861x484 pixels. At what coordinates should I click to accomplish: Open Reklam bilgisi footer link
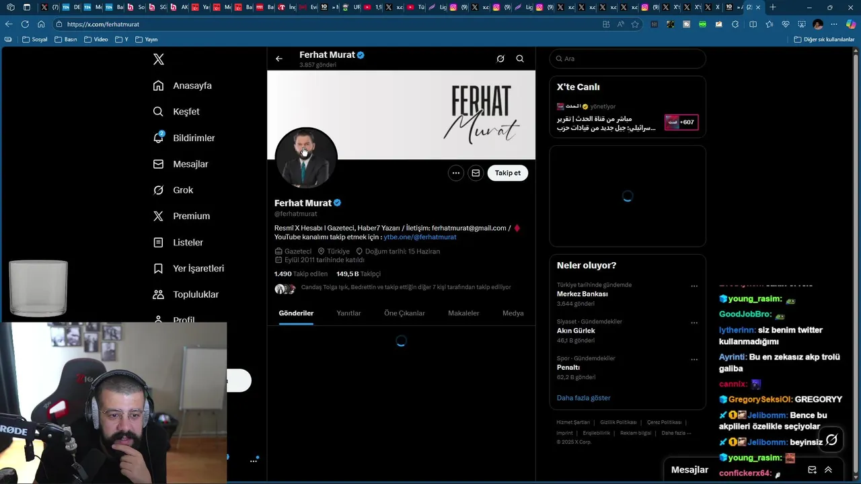636,433
